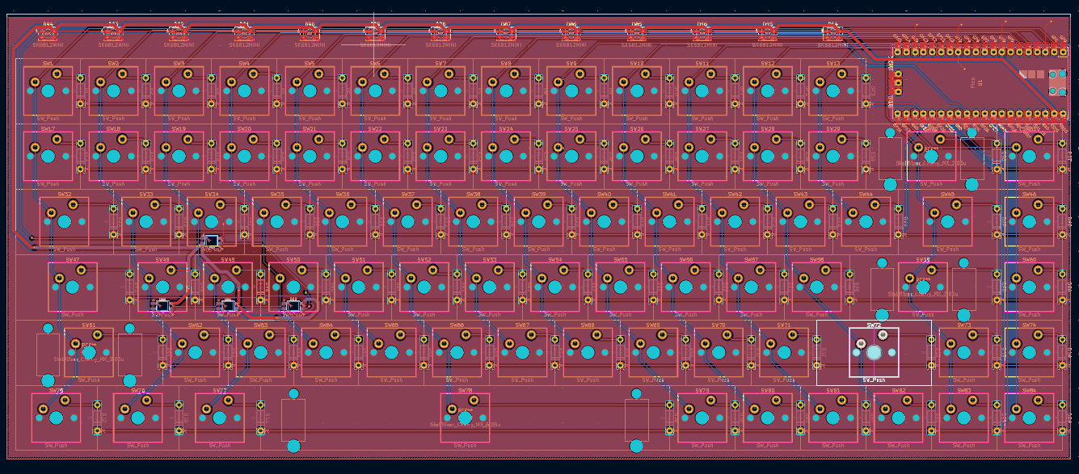Select the SW1 switch footprint
1079x474 pixels.
pos(48,90)
